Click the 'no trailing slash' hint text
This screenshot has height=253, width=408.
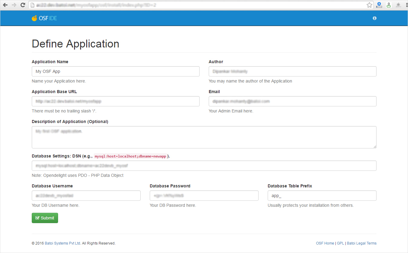pos(64,111)
